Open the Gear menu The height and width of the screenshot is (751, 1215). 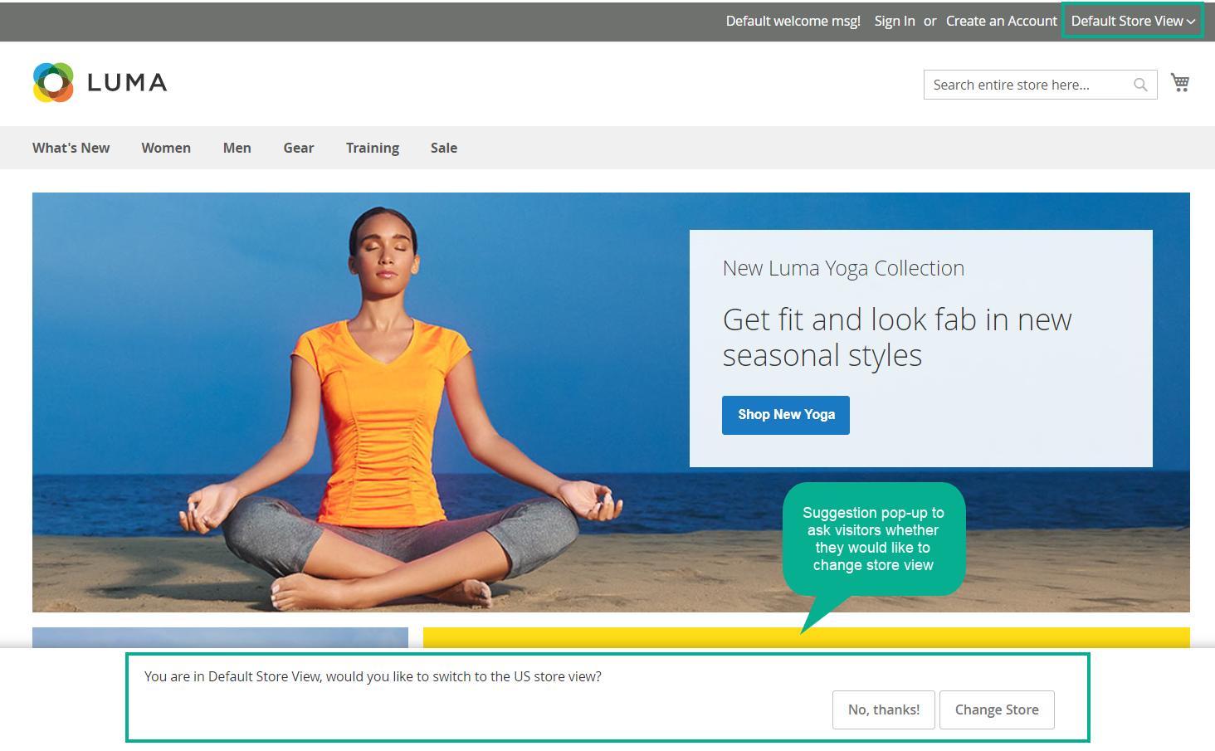(299, 148)
